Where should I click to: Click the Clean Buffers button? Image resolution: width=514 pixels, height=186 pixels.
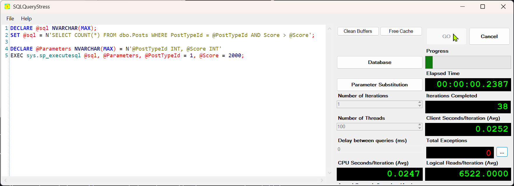pyautogui.click(x=358, y=31)
